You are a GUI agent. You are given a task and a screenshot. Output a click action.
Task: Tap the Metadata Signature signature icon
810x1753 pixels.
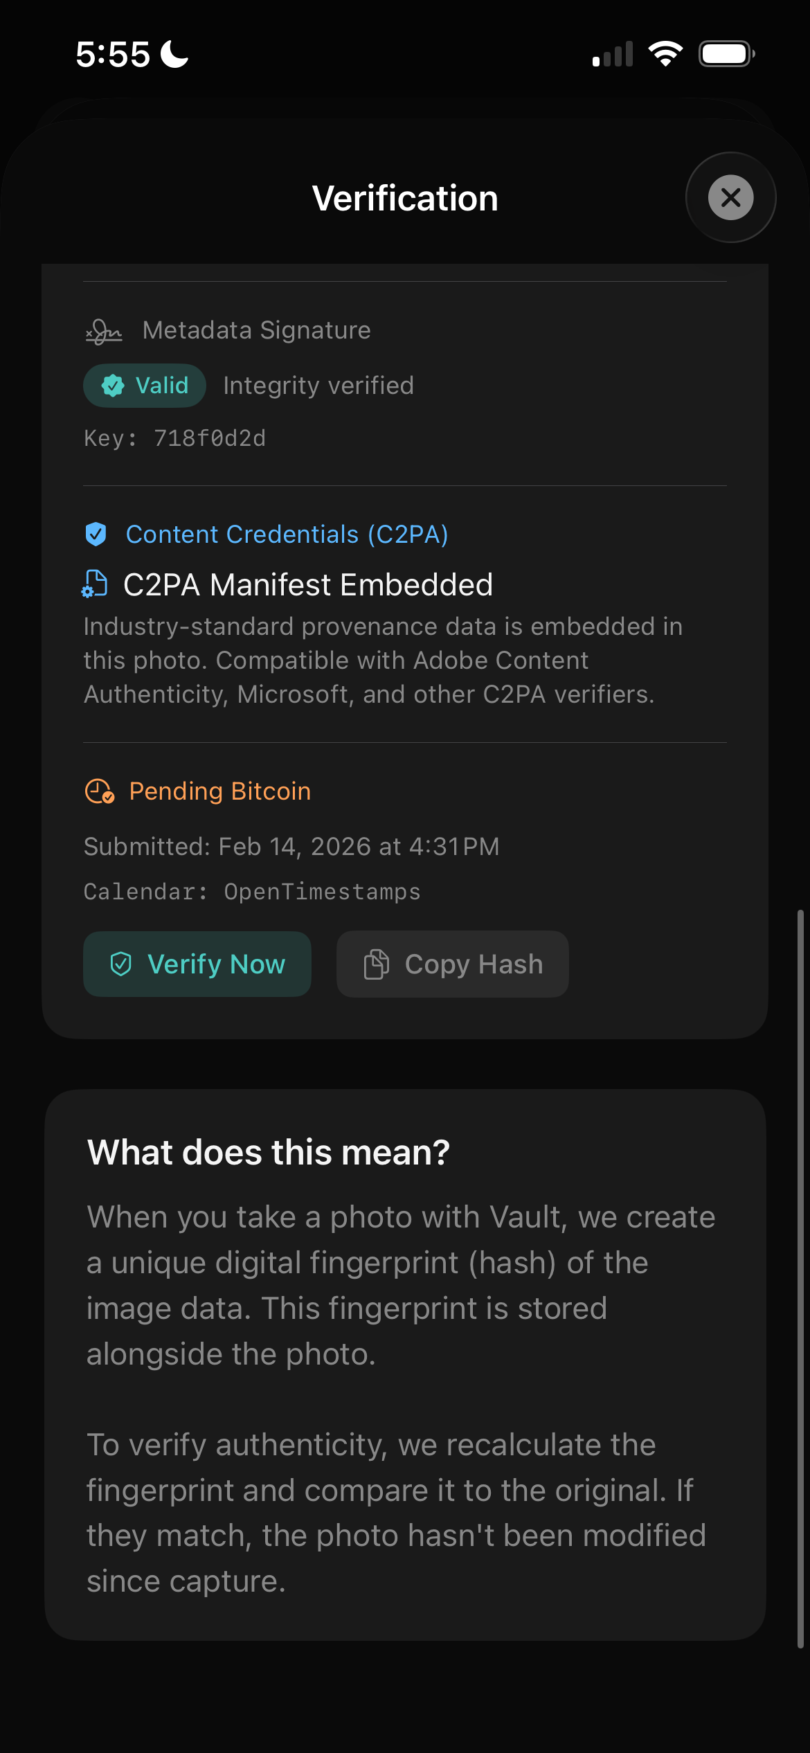pos(104,331)
